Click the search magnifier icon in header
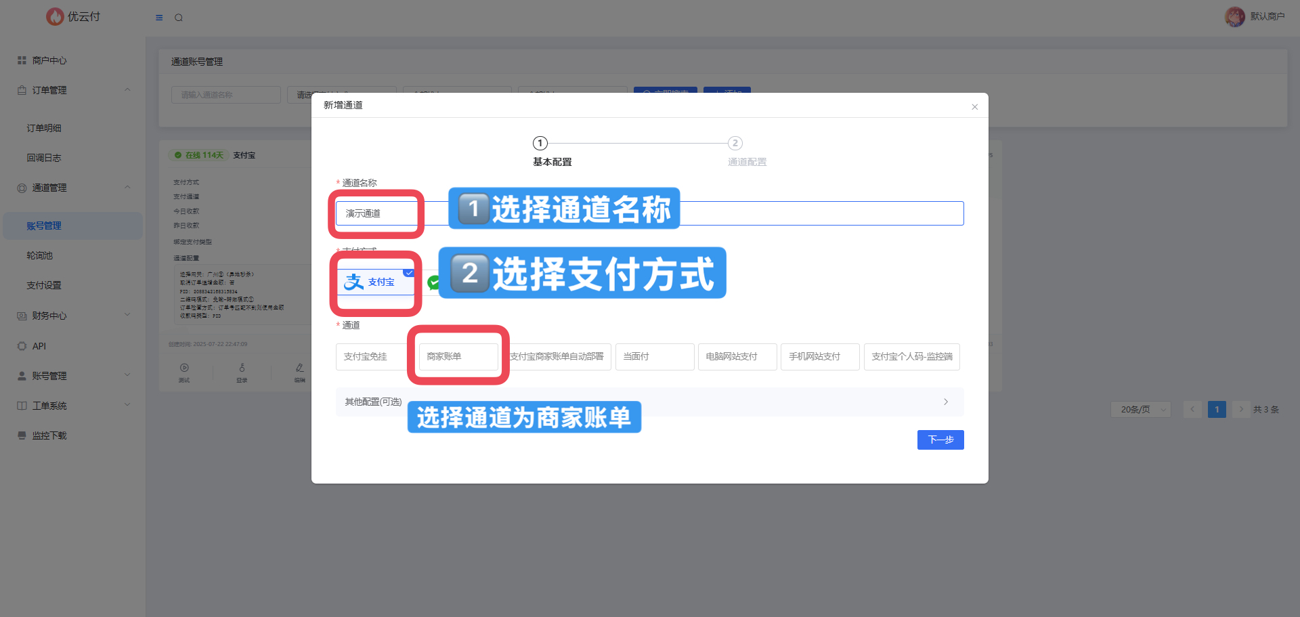Screen dimensions: 1300x617 [x=179, y=18]
